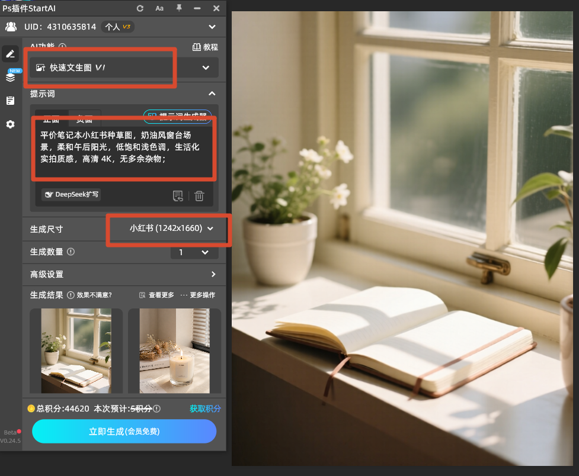Collapse the 提示词 section chevron
Screen dimensions: 579x476
point(212,94)
